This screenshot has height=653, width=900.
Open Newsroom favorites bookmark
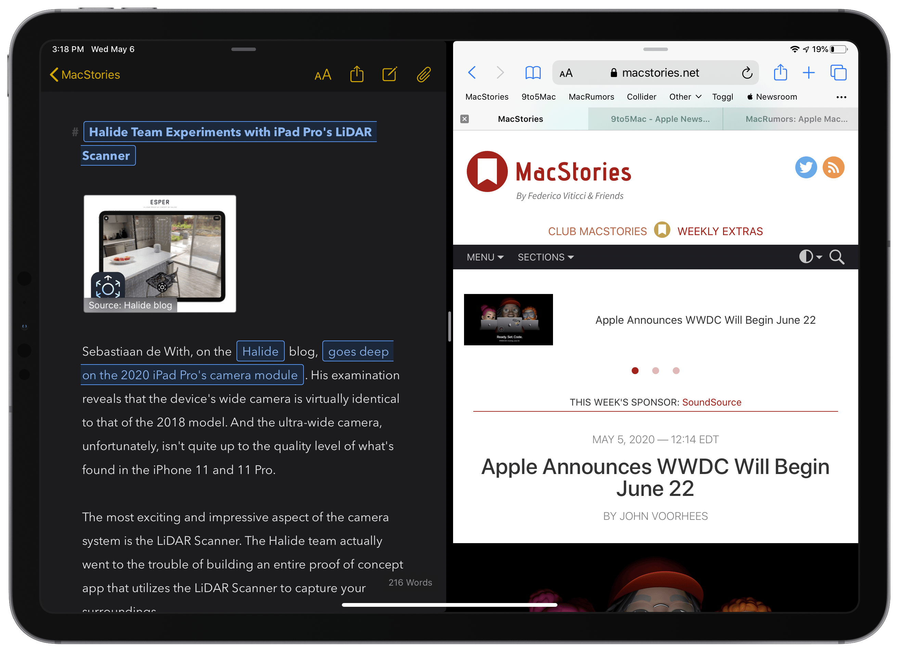(x=772, y=97)
